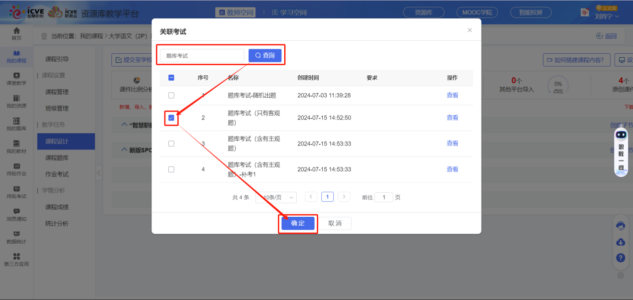
Task: Switch to the 学习空间 tab
Action: click(289, 12)
